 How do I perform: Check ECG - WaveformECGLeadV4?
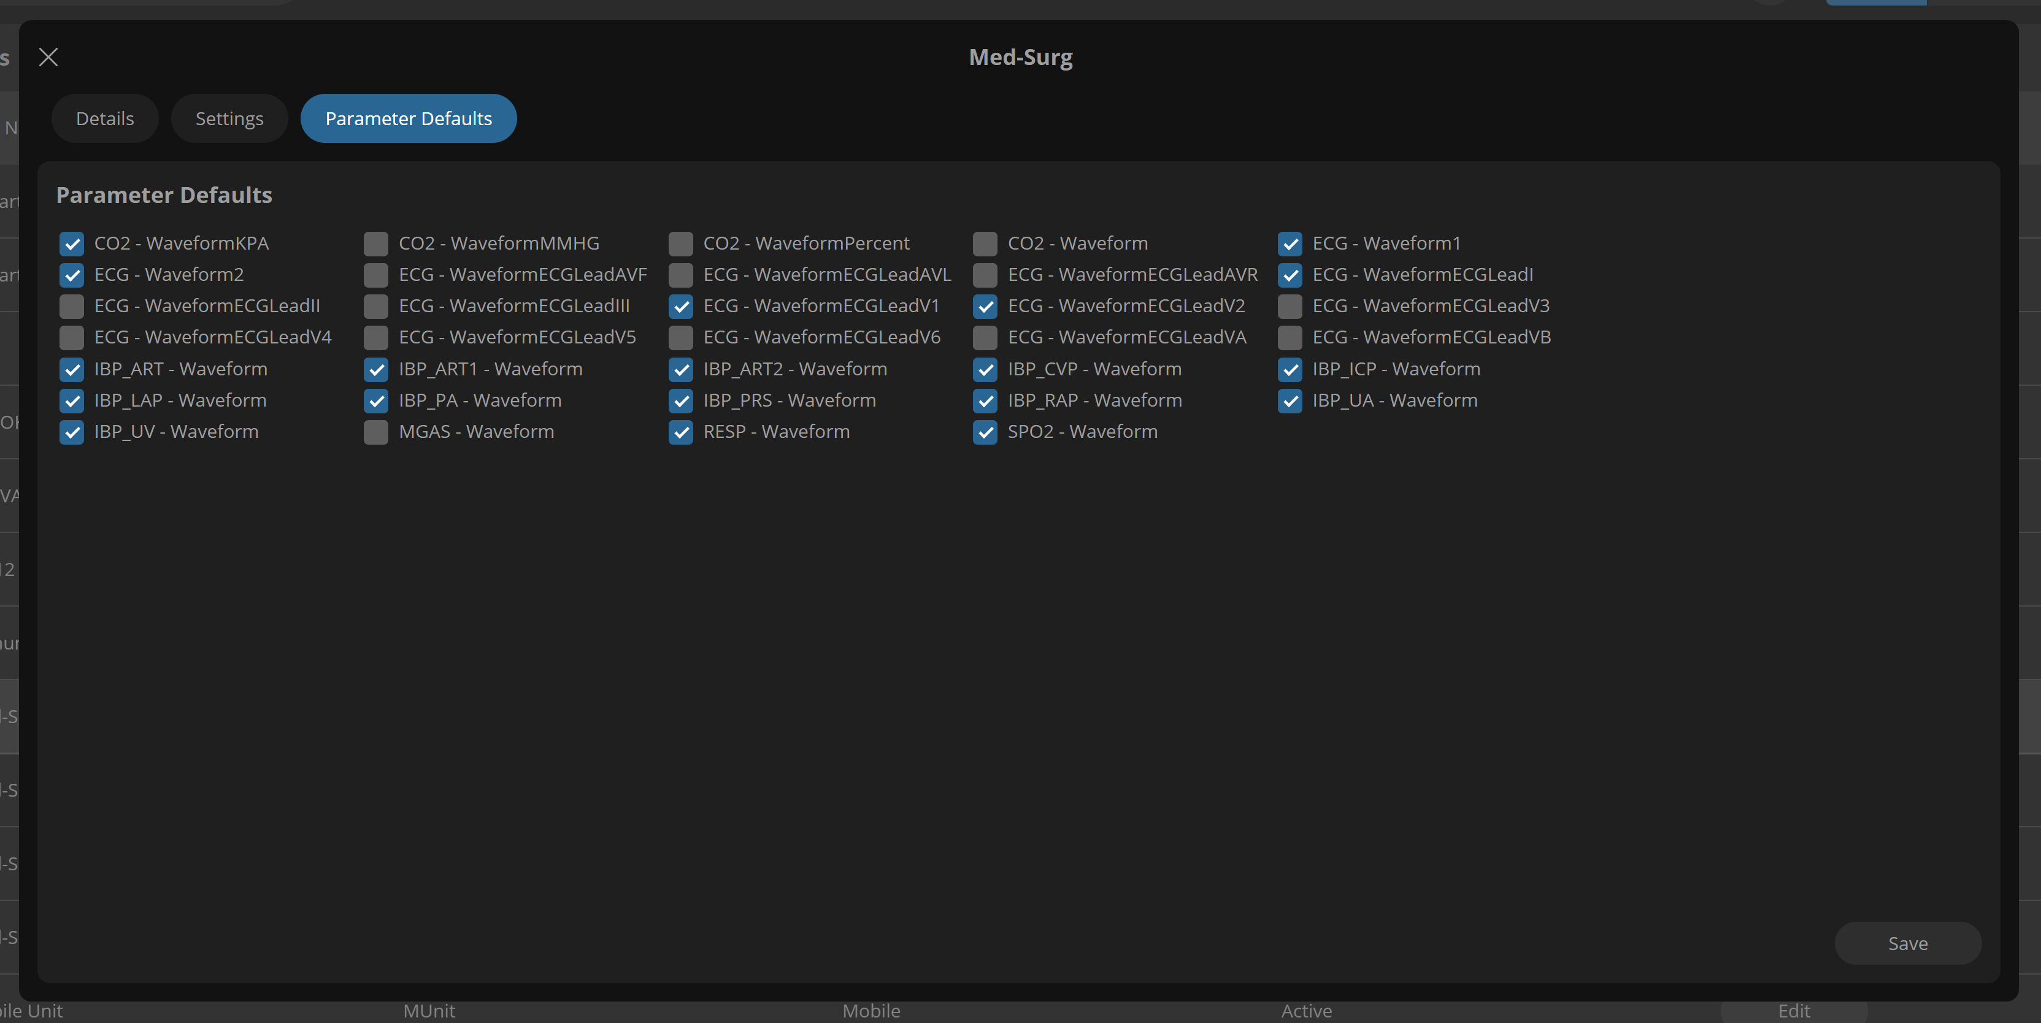72,337
